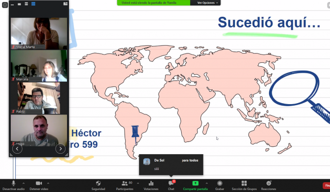This screenshot has width=330, height=192.
Task: Click Compartir pantalla share icon
Action: [196, 186]
